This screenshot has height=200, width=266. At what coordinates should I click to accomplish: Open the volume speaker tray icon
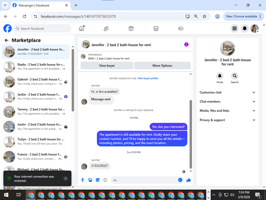232,195
